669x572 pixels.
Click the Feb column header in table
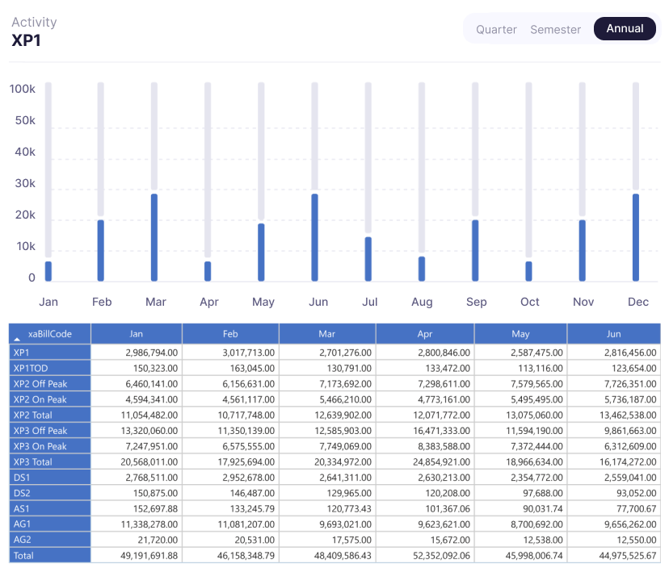(230, 333)
